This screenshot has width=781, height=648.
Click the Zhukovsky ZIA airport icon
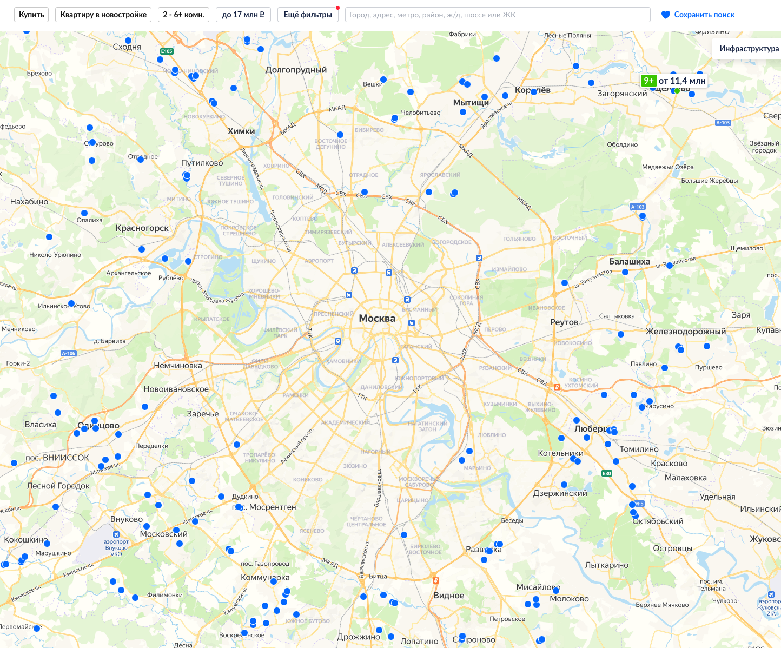(x=770, y=594)
